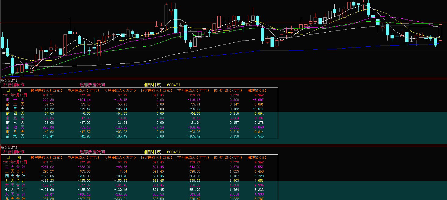
Task: Select the 前五天 row label
Action: pyautogui.click(x=15, y=118)
